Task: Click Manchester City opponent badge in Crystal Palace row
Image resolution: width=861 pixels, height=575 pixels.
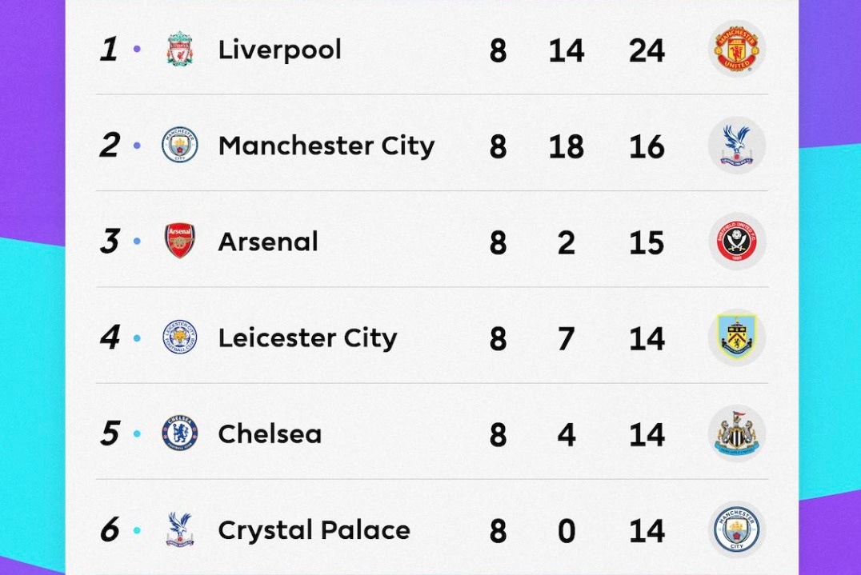Action: 736,529
